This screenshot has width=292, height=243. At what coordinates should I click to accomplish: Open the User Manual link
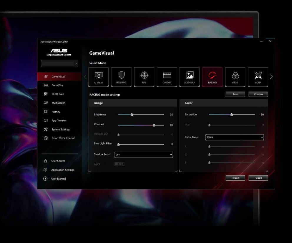[x=59, y=178]
